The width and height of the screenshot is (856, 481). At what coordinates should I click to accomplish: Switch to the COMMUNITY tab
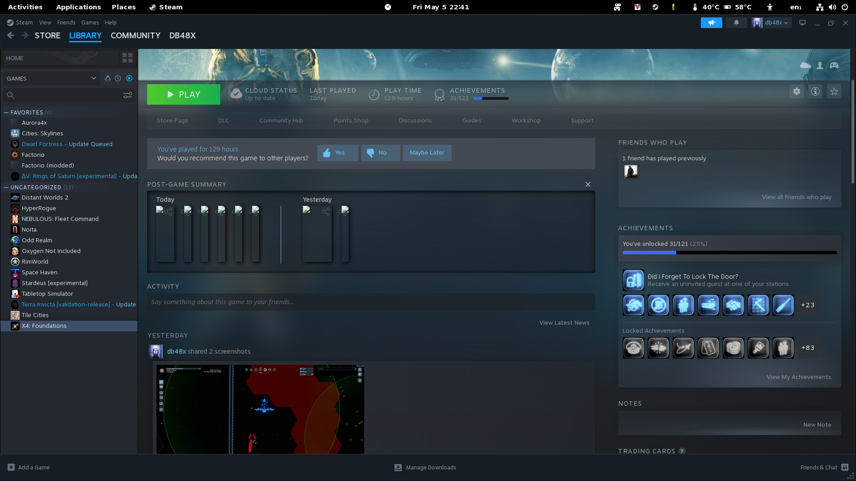136,36
